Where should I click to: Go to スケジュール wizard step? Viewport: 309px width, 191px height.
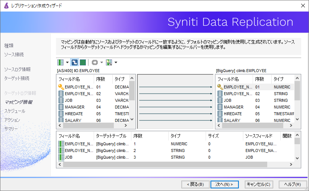[x=15, y=111]
